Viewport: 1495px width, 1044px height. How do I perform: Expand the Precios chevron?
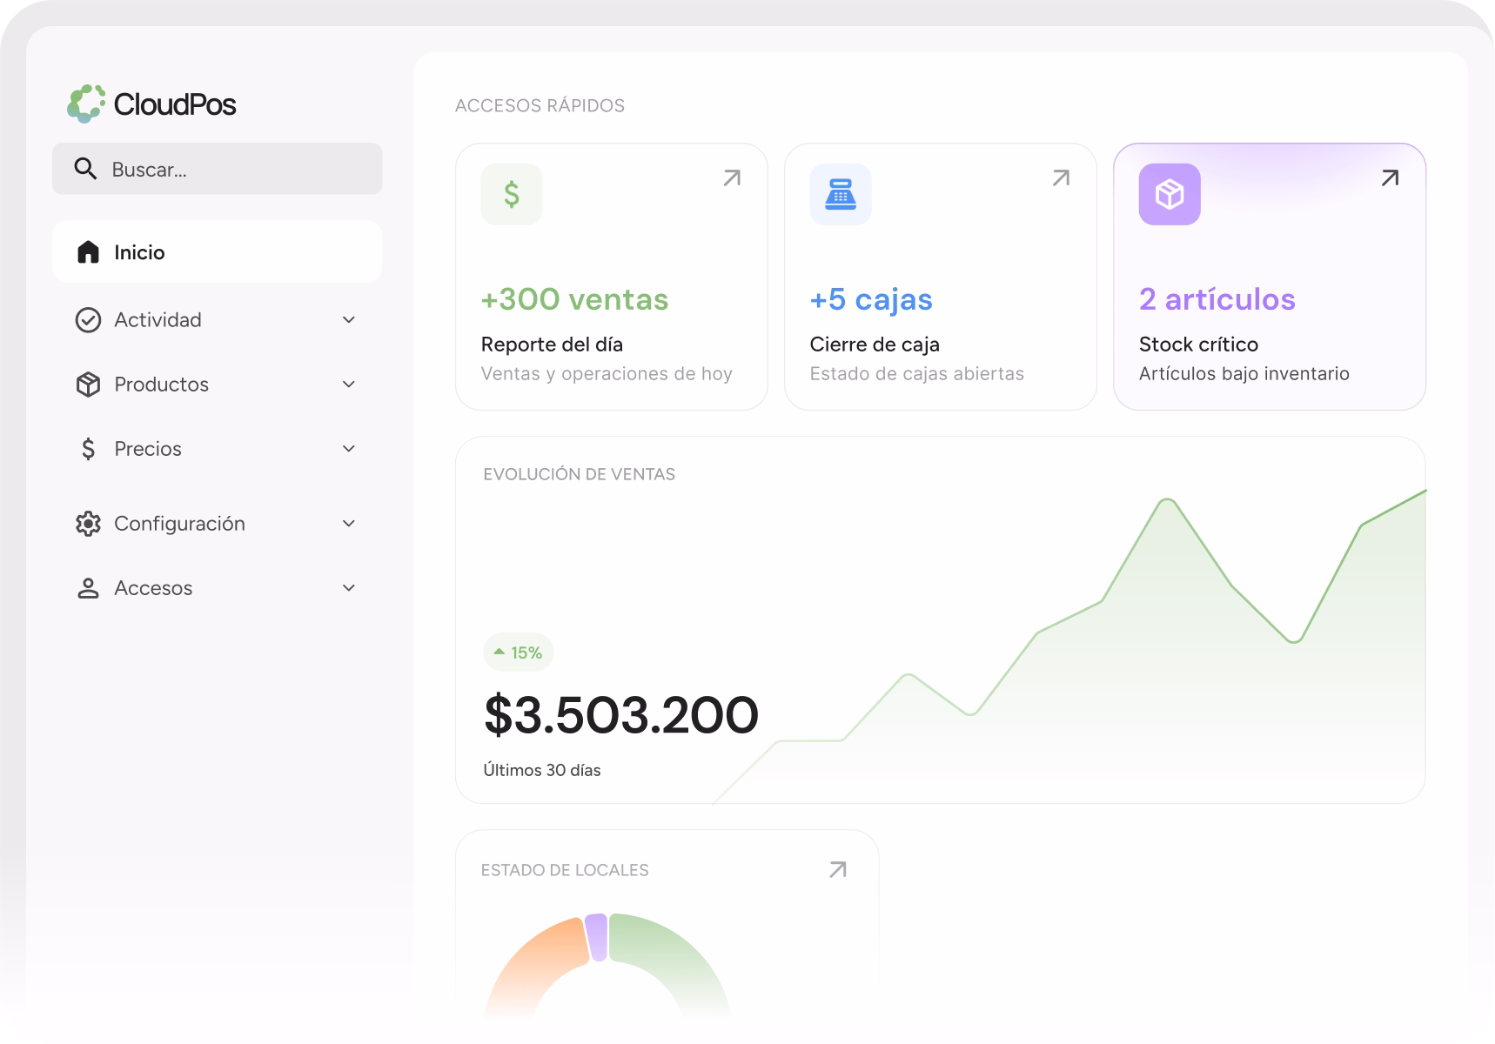point(349,449)
